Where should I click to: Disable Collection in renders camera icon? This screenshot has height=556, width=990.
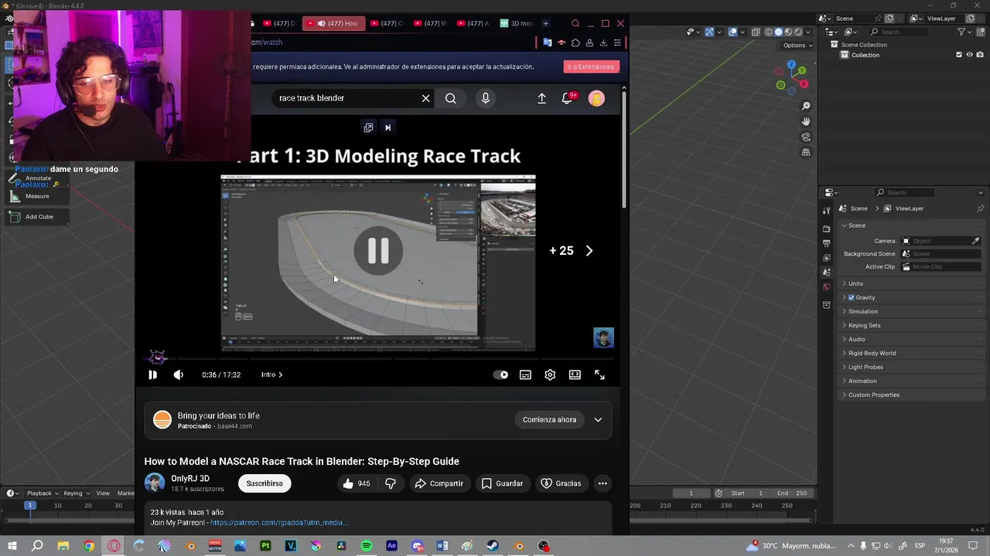click(980, 55)
